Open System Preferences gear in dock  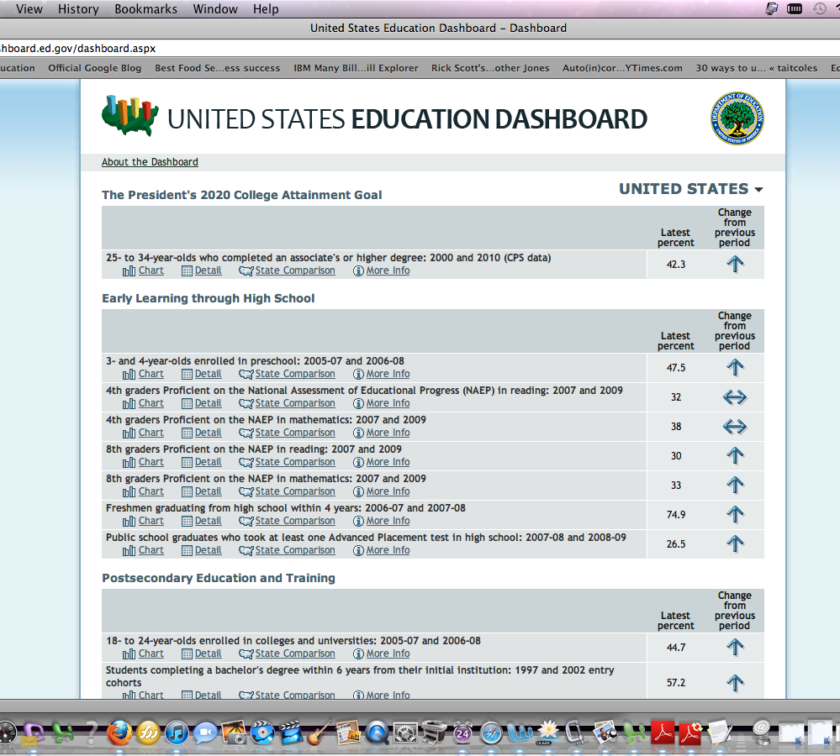pyautogui.click(x=406, y=732)
